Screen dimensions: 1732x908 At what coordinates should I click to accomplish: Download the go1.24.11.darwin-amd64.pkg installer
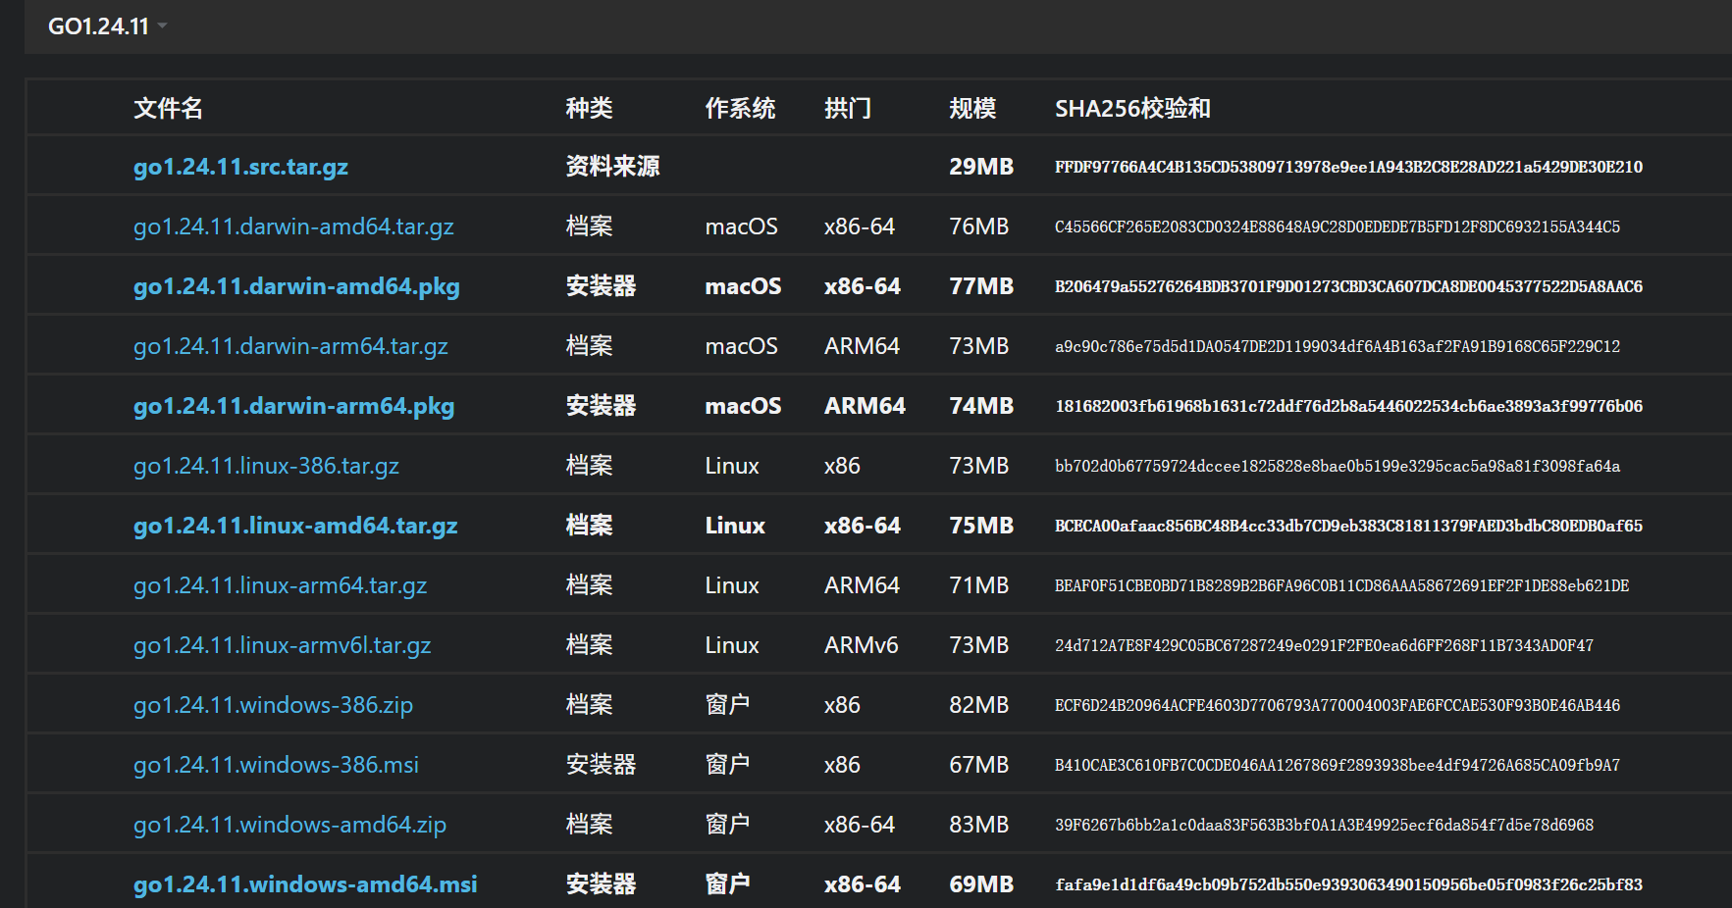[296, 286]
